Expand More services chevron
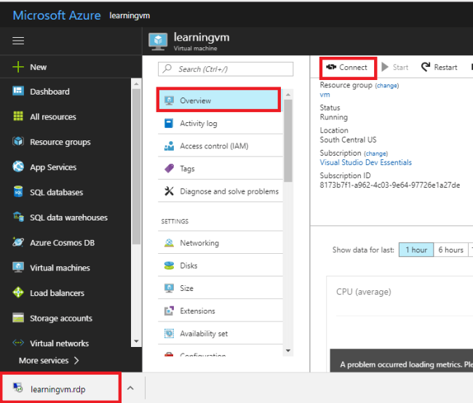 (76, 361)
